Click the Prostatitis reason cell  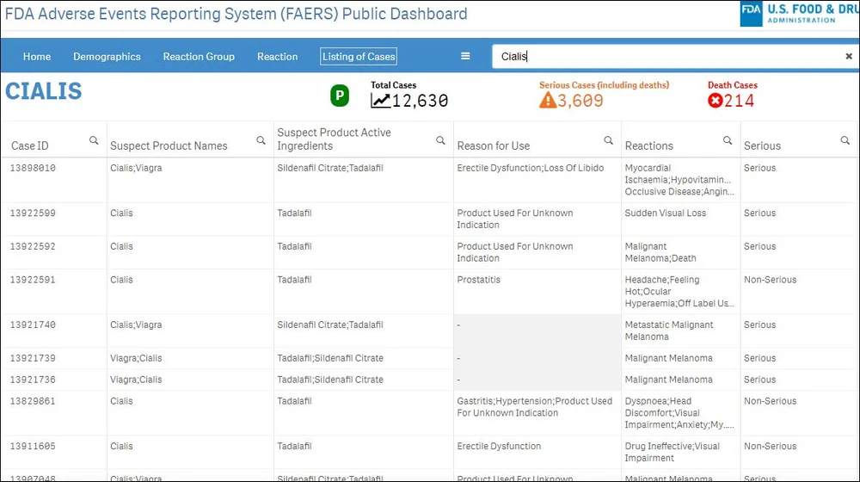(x=479, y=280)
